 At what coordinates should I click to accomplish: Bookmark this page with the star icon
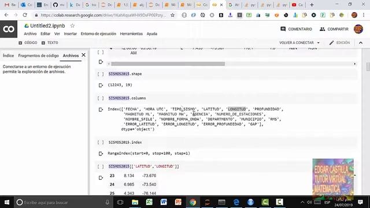tap(172, 15)
